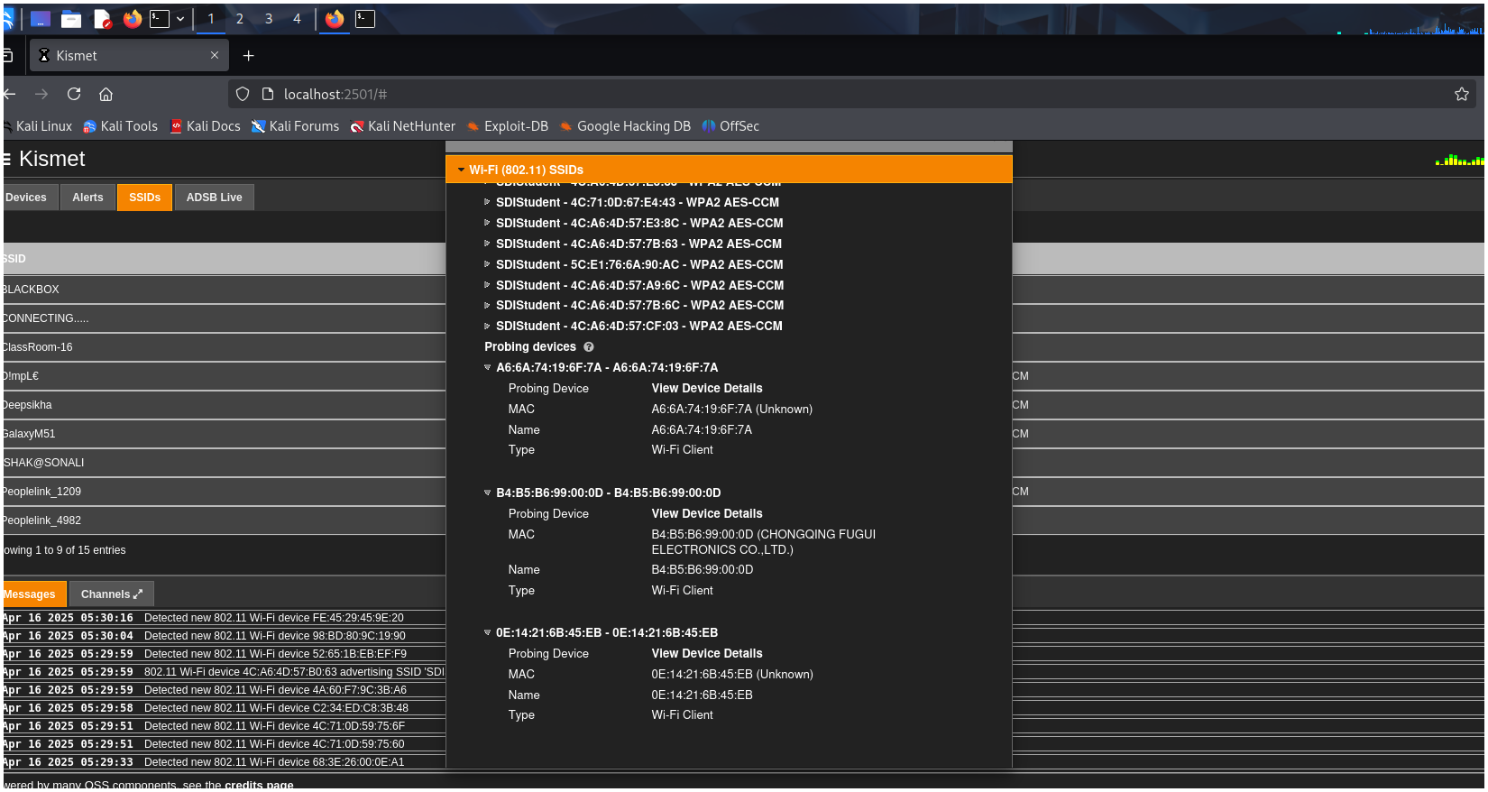Open the Kali NetHunter bookmark

[x=403, y=126]
